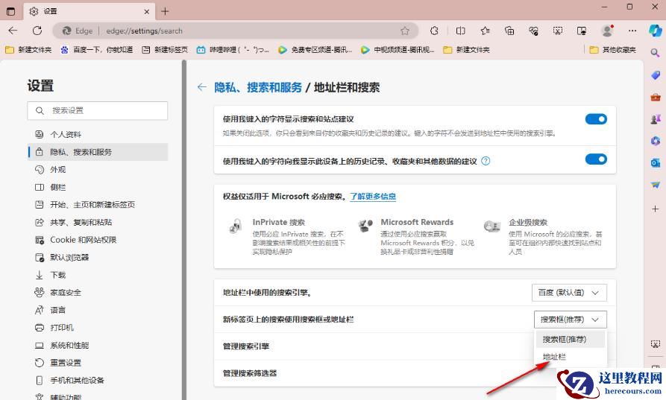Open 开始、主页和新建标签页 section
Screen dimensions: 666x400
(x=98, y=204)
